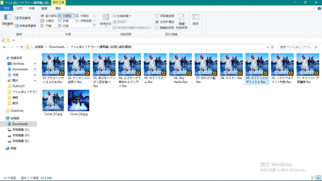Click quick access properties checkmark icon
This screenshot has height=181, width=322.
point(3,40)
